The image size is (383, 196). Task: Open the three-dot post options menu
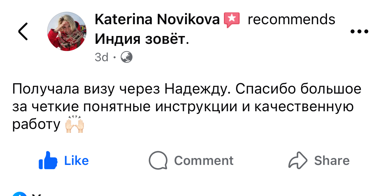pyautogui.click(x=359, y=32)
